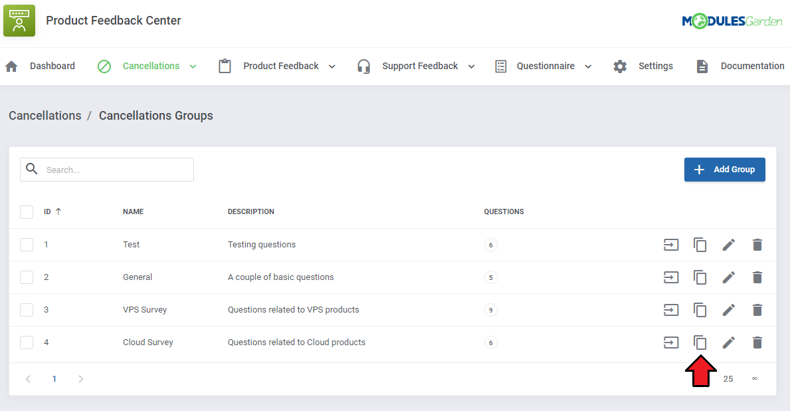This screenshot has width=790, height=411.
Task: Set 25 entries per page
Action: point(728,378)
